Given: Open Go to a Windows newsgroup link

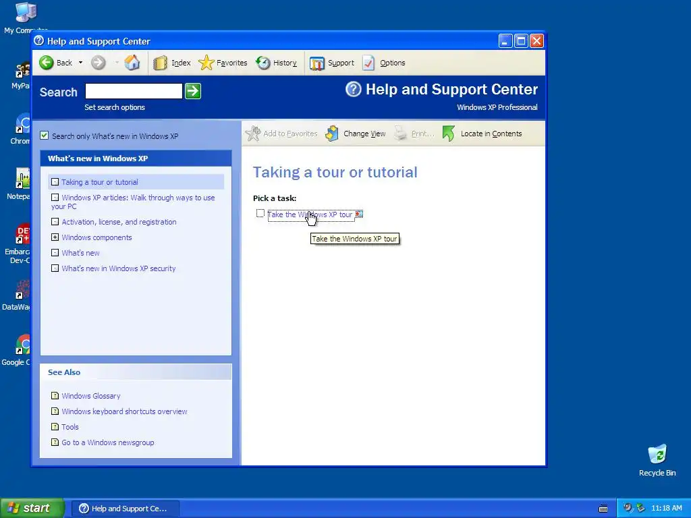Looking at the screenshot, I should (x=108, y=442).
